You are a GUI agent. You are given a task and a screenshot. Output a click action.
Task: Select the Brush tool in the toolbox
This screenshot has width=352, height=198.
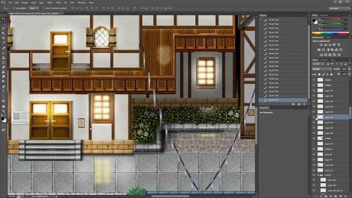(3, 53)
